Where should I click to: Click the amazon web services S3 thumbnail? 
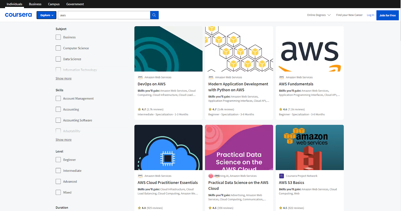(x=310, y=147)
